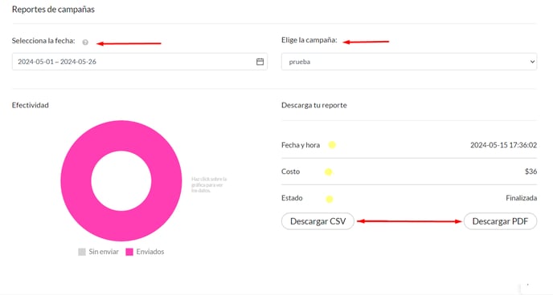Click the $36 cost value
The height and width of the screenshot is (295, 553).
point(530,172)
